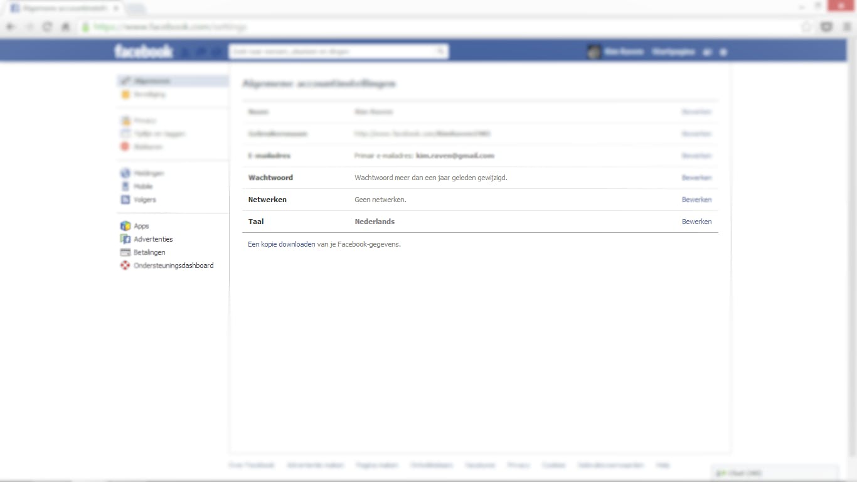Click the browser home button
This screenshot has height=482, width=857.
[65, 27]
